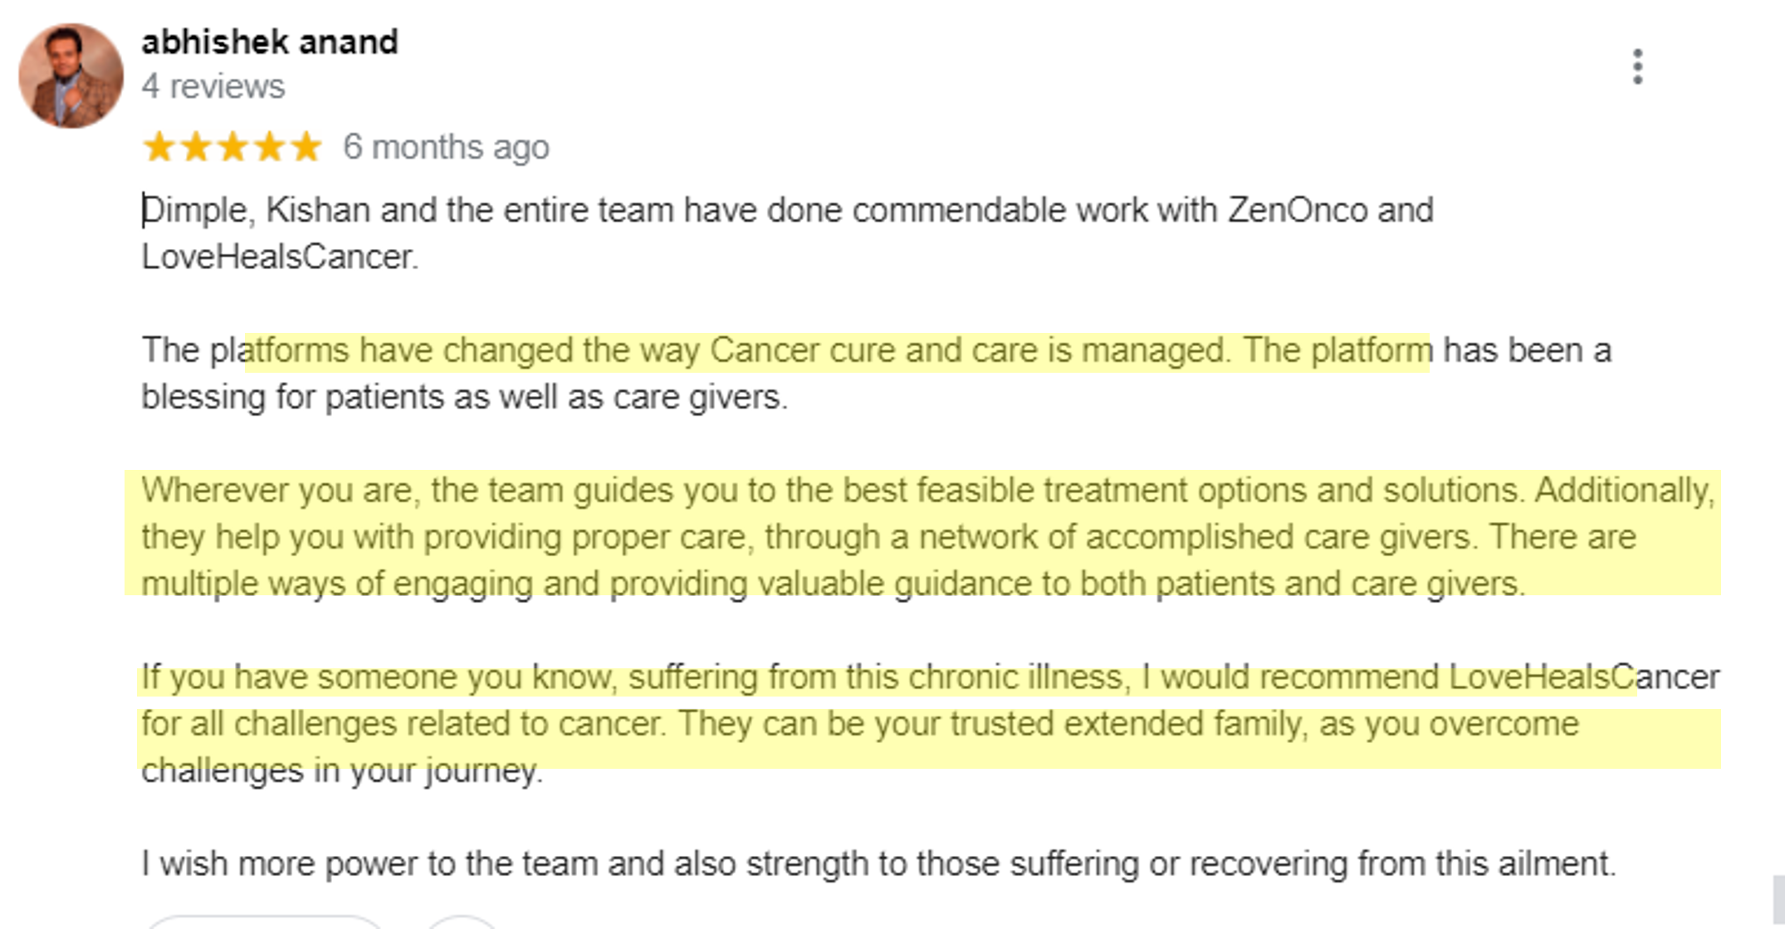Click the closing line 'I wish more power'

click(x=878, y=863)
